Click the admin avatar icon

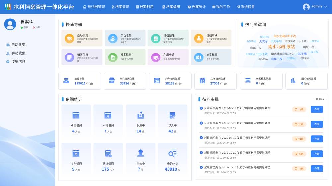[x=306, y=7]
